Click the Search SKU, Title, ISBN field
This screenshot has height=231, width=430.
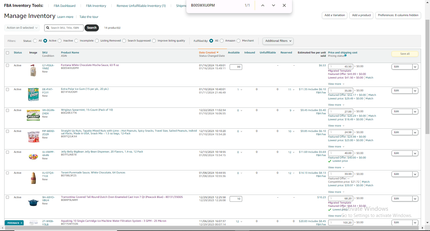coord(64,28)
